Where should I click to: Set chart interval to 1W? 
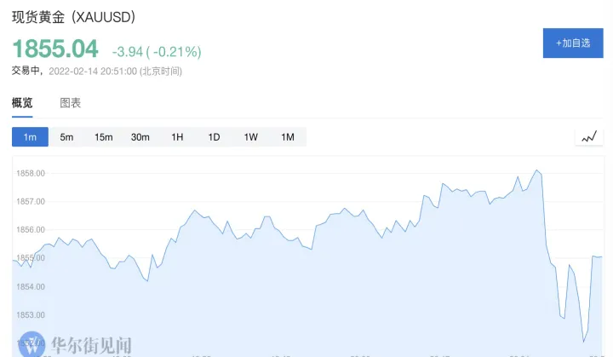(250, 137)
